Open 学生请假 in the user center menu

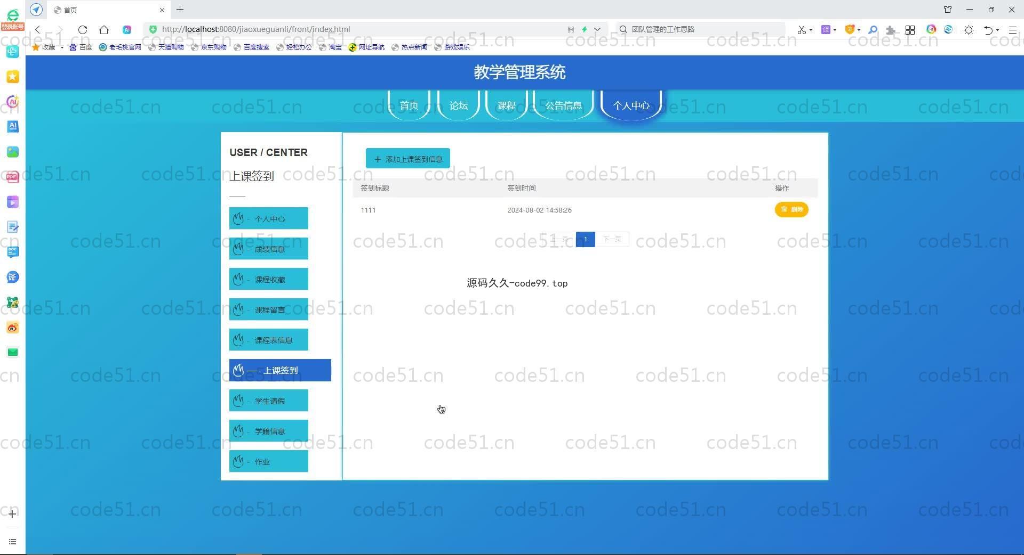(269, 401)
